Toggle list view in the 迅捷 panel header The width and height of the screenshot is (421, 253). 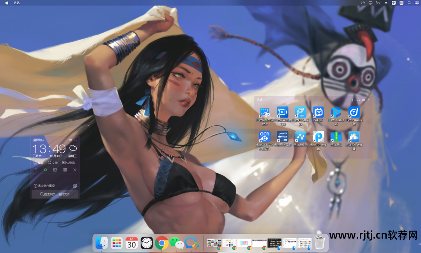tap(354, 100)
